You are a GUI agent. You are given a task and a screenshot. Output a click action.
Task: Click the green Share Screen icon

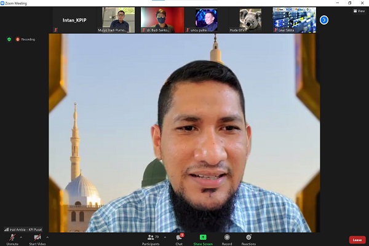click(203, 237)
